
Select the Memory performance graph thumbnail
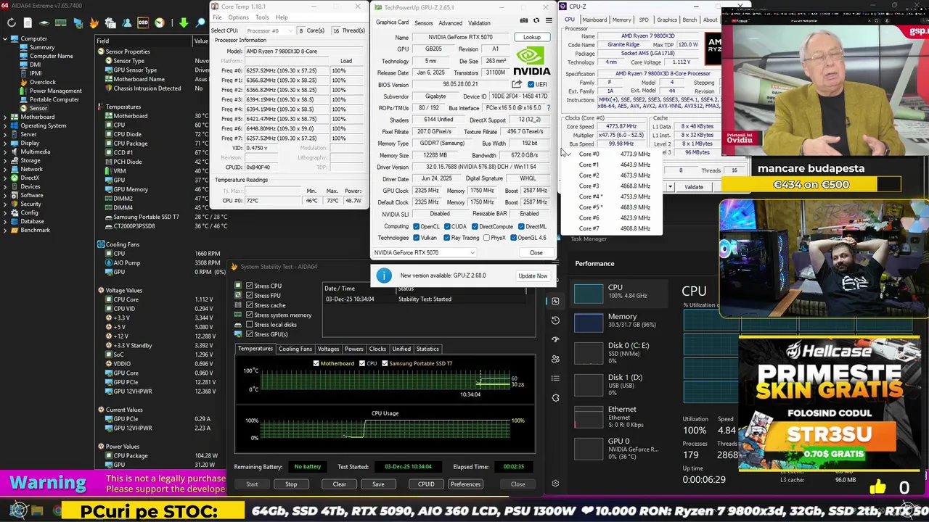[x=589, y=321]
